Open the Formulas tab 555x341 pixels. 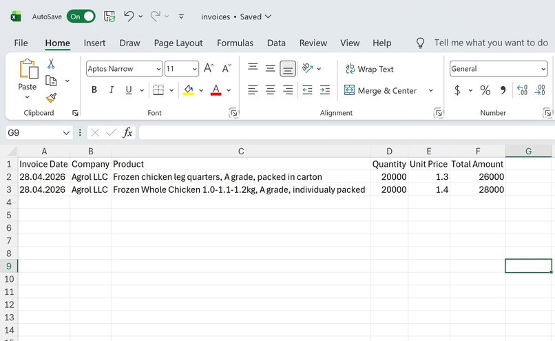click(x=235, y=43)
